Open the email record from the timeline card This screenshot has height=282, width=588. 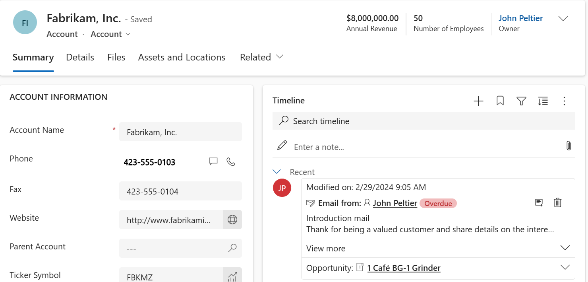click(539, 202)
